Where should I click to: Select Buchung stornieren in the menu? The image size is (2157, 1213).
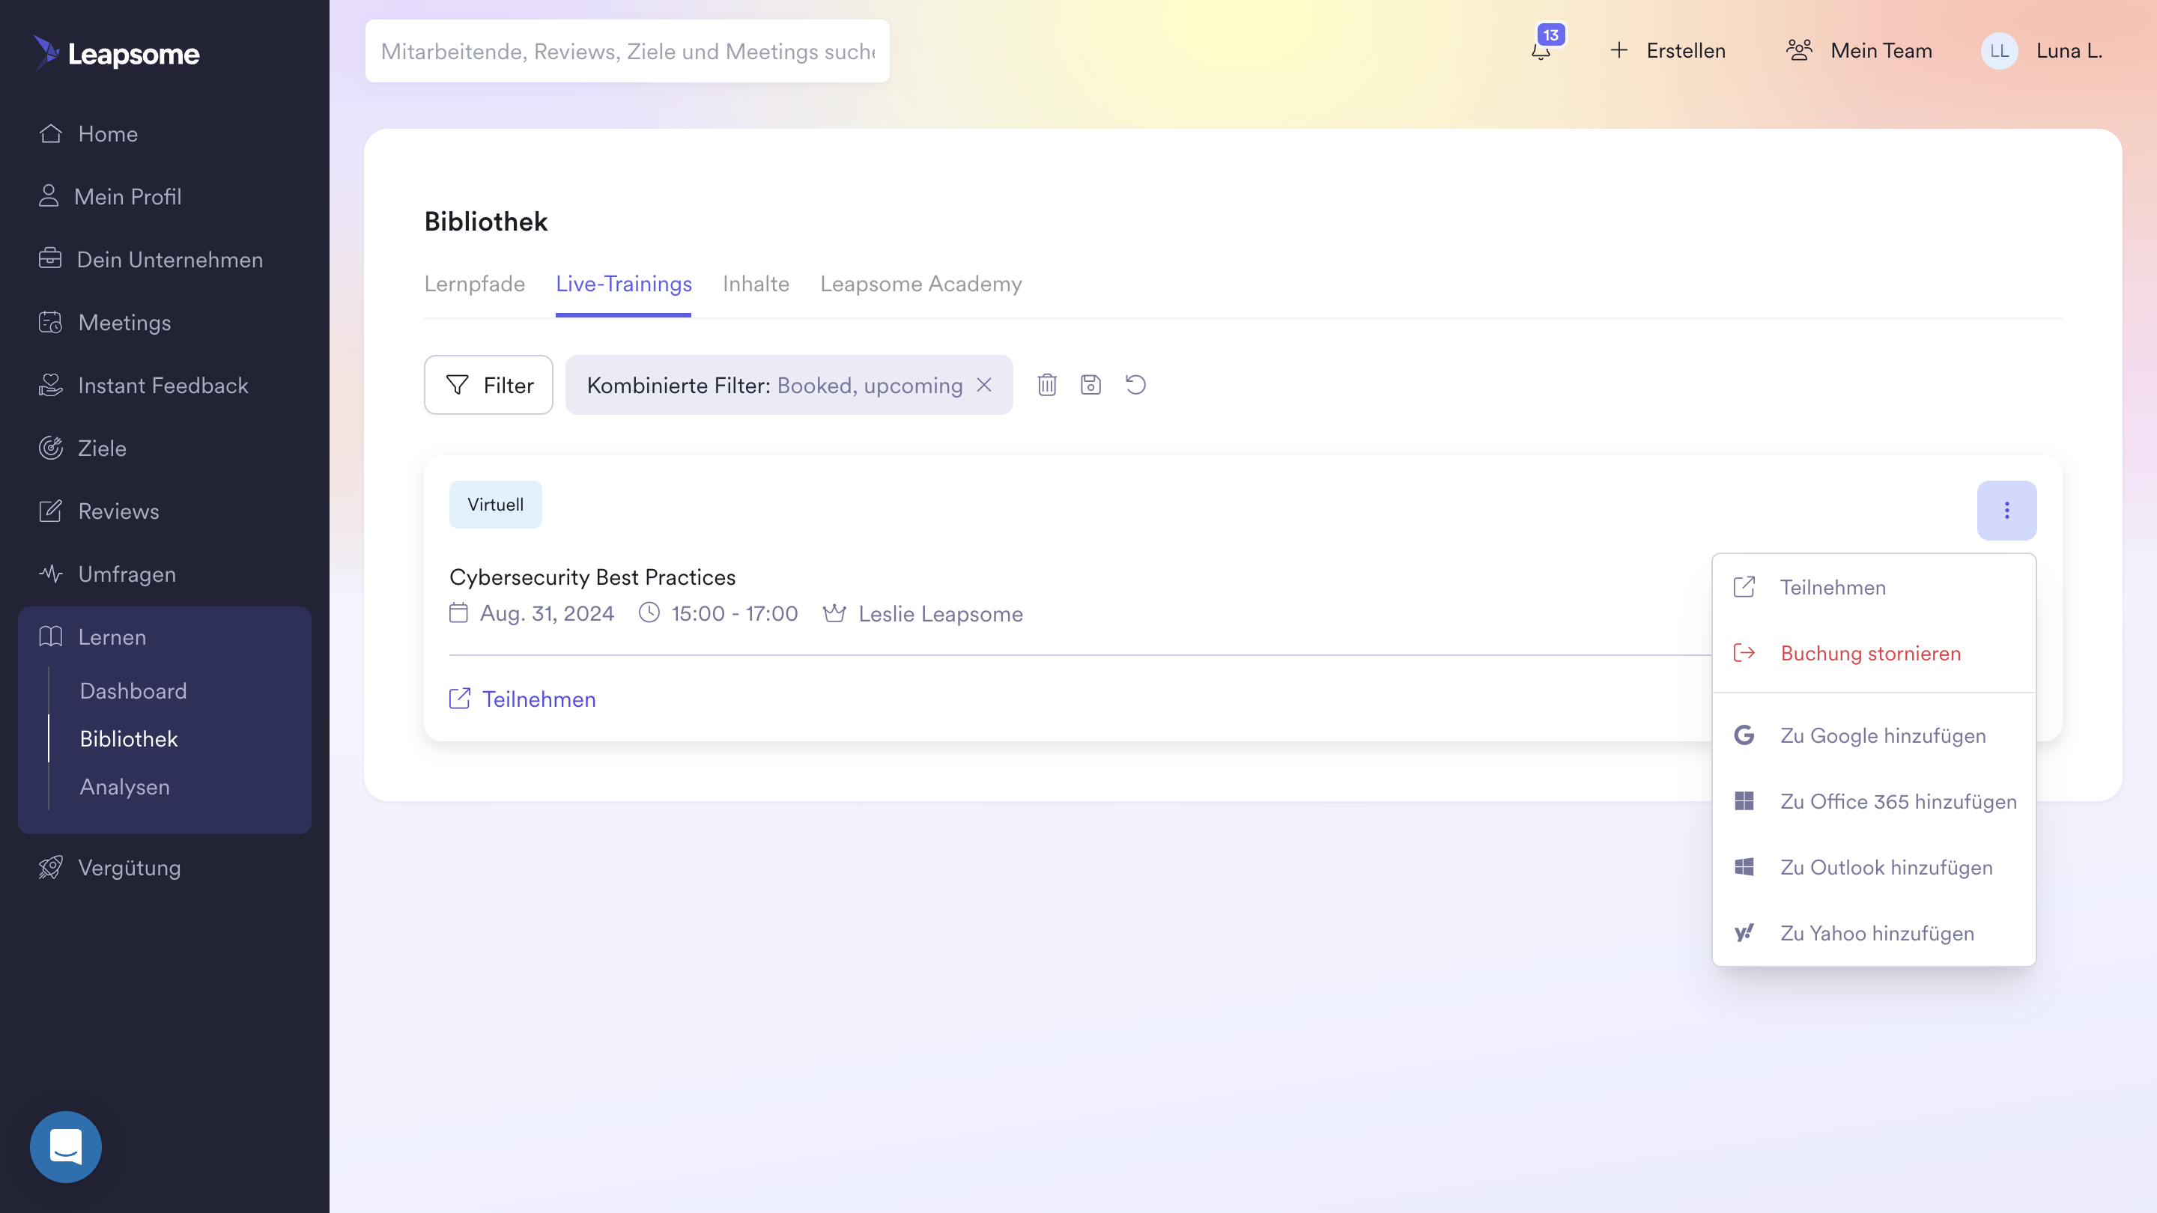pyautogui.click(x=1874, y=653)
